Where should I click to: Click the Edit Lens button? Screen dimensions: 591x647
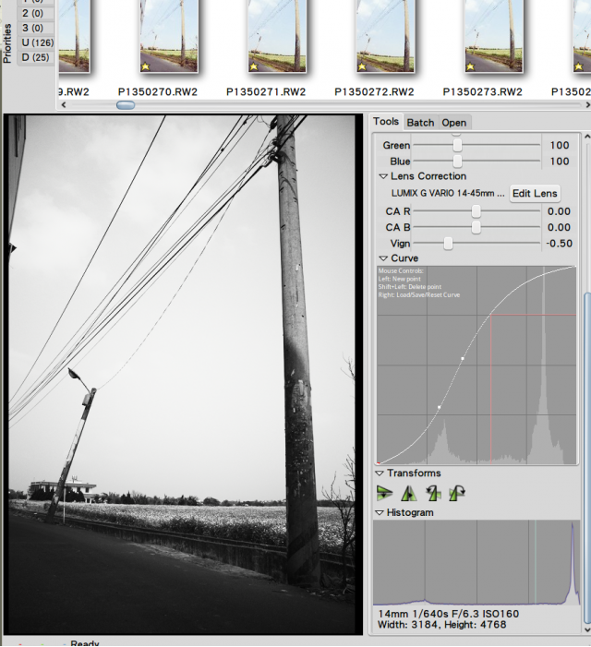pos(535,193)
